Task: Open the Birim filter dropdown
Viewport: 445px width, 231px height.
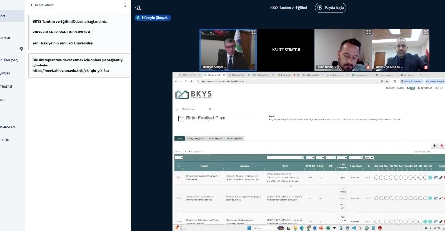Action: [285, 158]
